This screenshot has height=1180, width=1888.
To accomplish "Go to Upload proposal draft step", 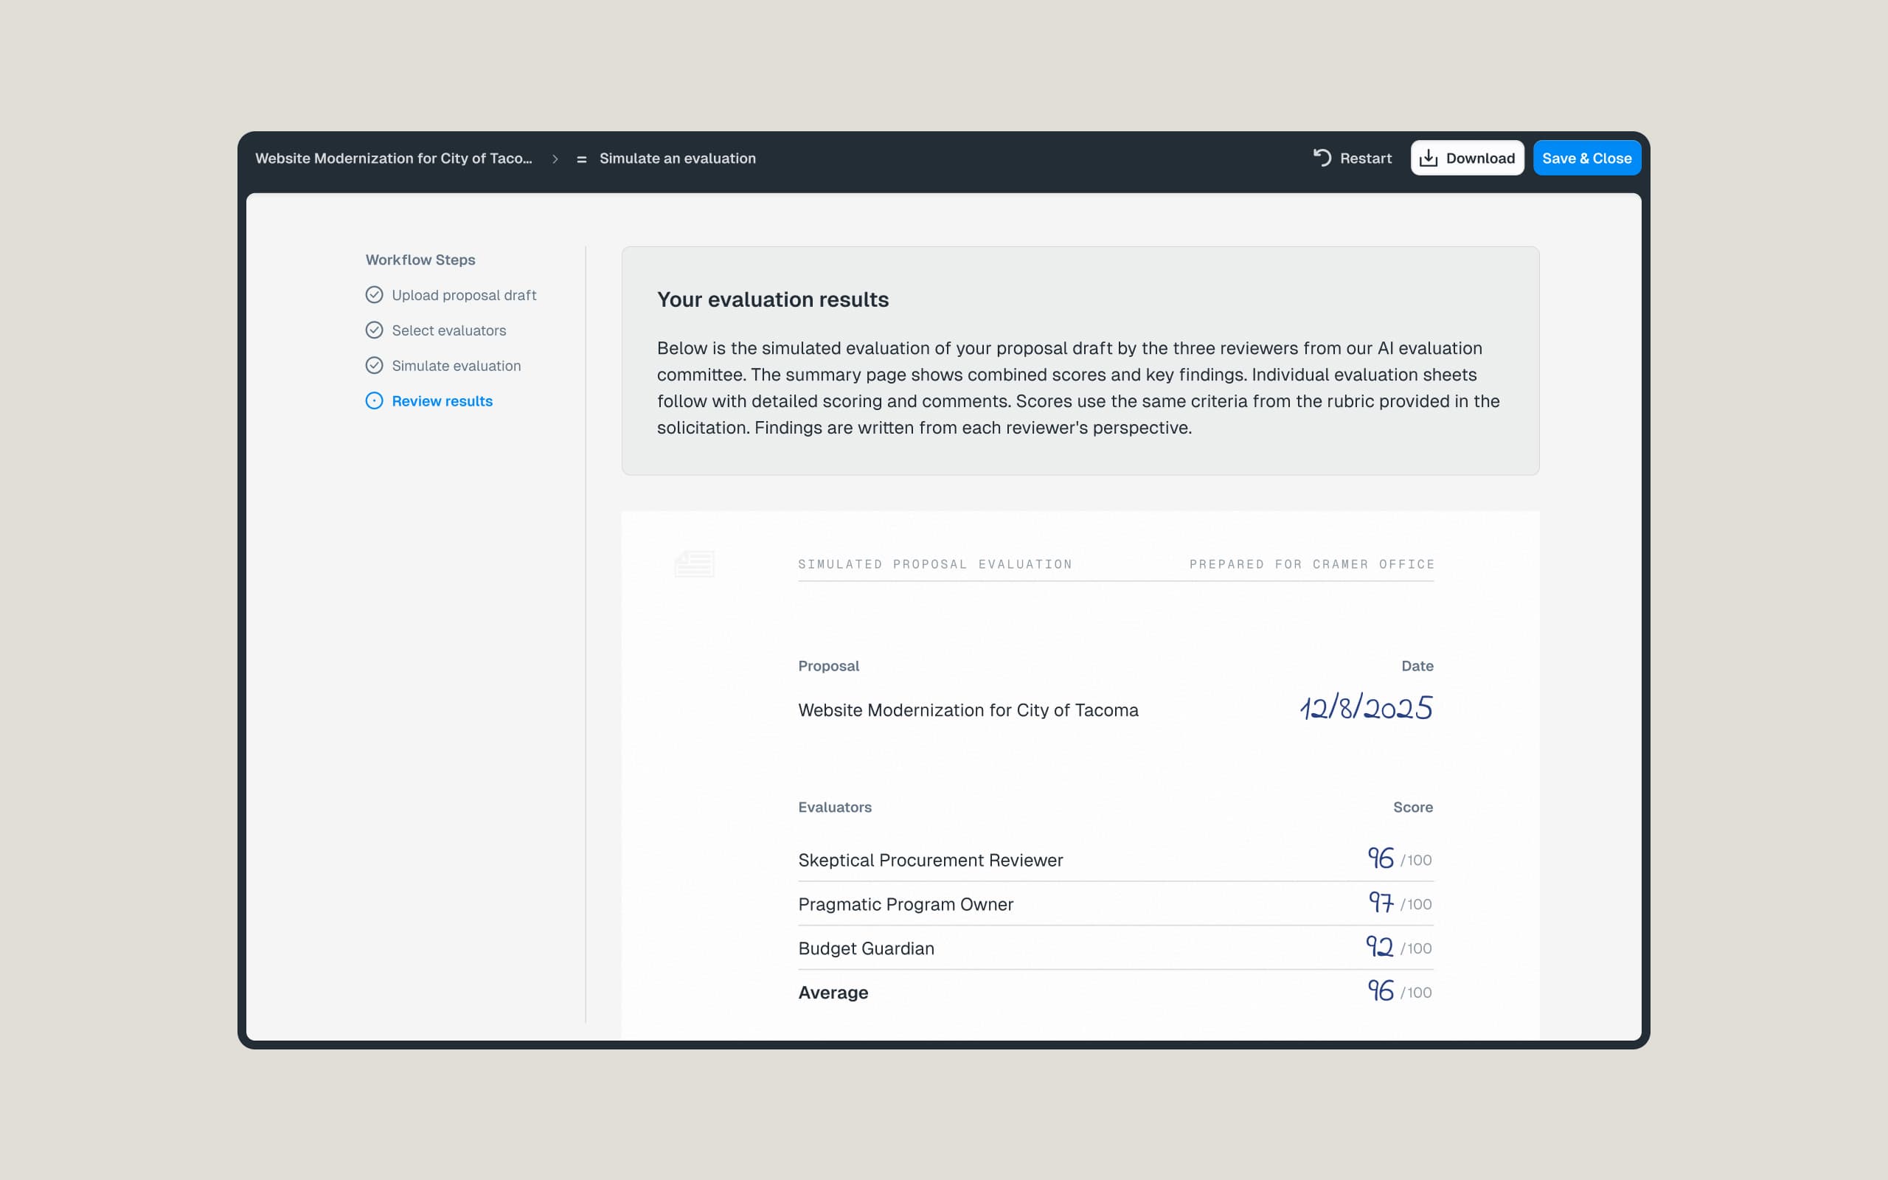I will [x=464, y=295].
